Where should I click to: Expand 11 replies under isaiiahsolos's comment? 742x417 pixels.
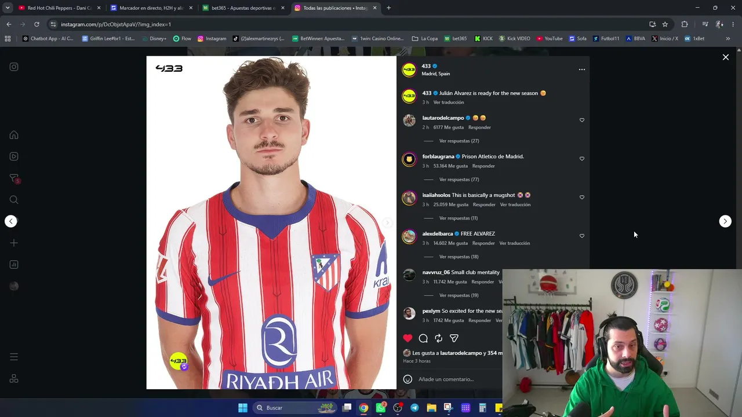click(458, 218)
